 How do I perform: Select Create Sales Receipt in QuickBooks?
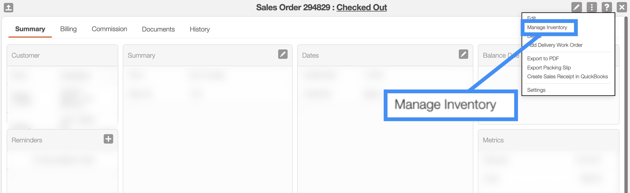point(567,76)
